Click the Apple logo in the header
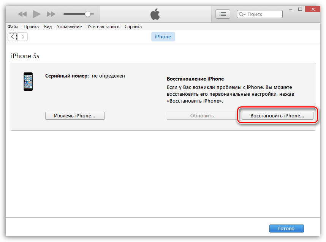This screenshot has height=242, width=326. coord(155,14)
